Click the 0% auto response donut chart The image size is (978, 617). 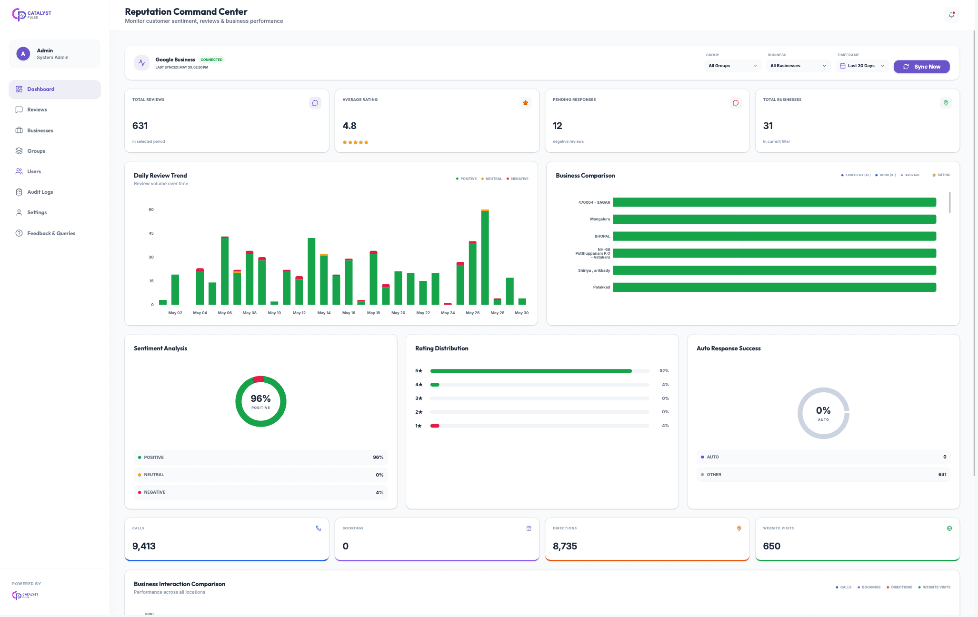(x=823, y=413)
